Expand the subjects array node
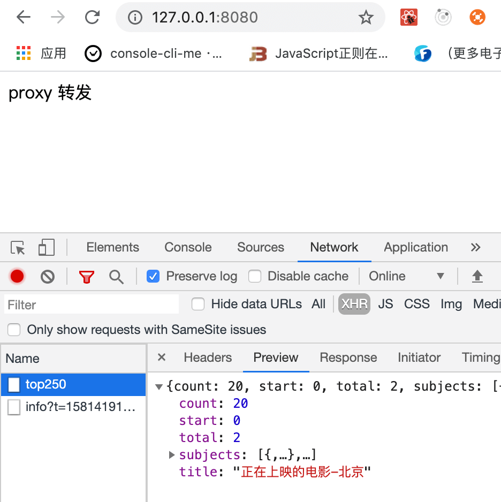The height and width of the screenshot is (502, 501). [x=172, y=455]
